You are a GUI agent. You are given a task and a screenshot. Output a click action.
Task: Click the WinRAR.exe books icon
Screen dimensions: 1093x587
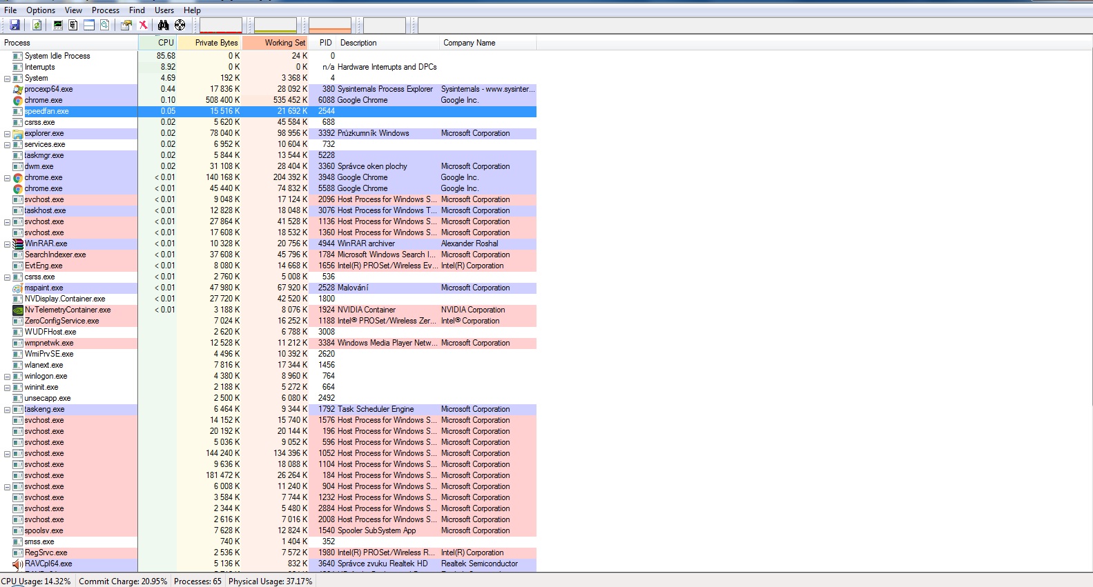click(x=18, y=243)
